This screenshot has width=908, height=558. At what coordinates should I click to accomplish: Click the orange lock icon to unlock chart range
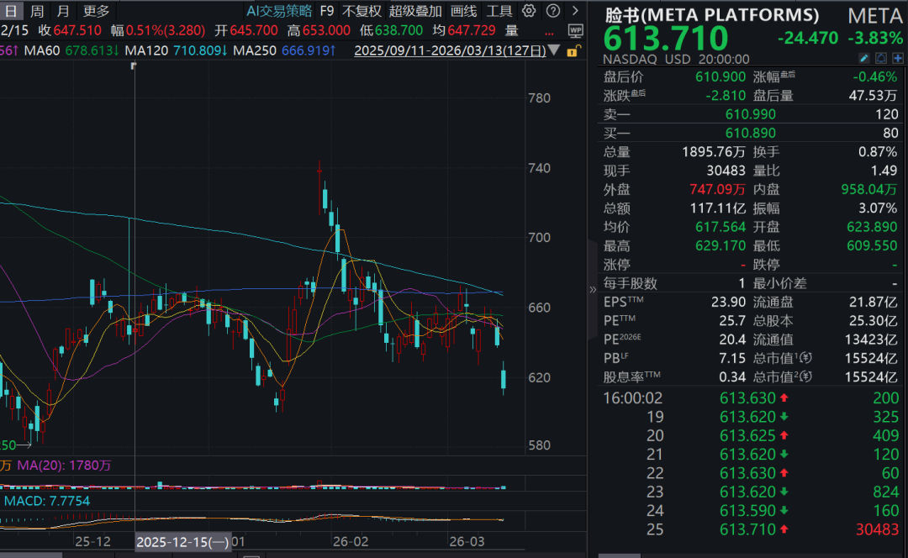click(x=573, y=50)
